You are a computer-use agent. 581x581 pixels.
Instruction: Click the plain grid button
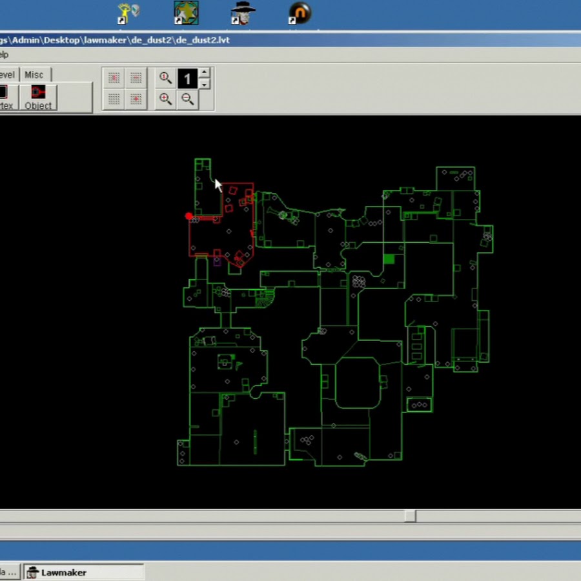click(114, 99)
